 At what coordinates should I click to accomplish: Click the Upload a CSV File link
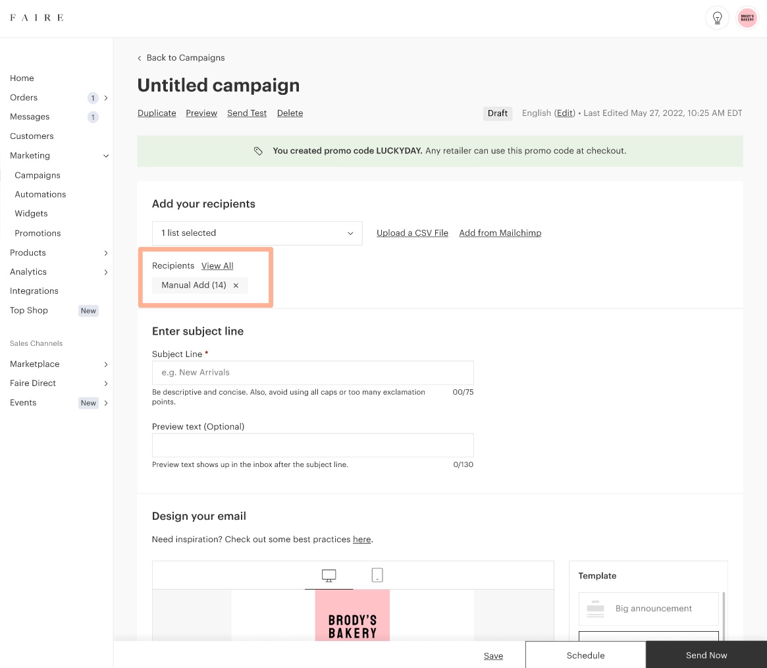[412, 233]
